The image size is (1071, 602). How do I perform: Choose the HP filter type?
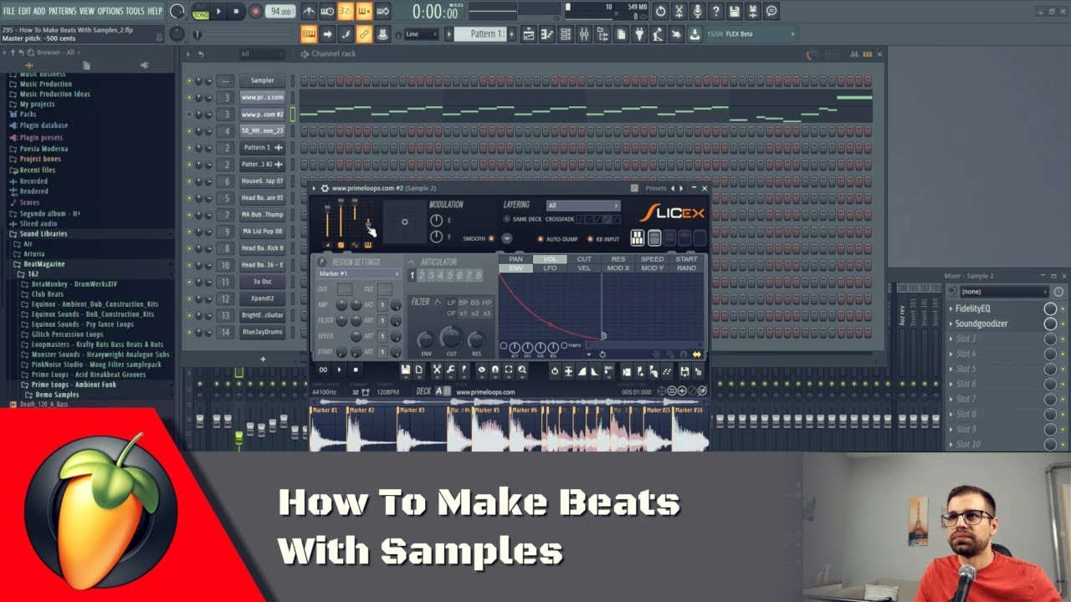pos(487,303)
